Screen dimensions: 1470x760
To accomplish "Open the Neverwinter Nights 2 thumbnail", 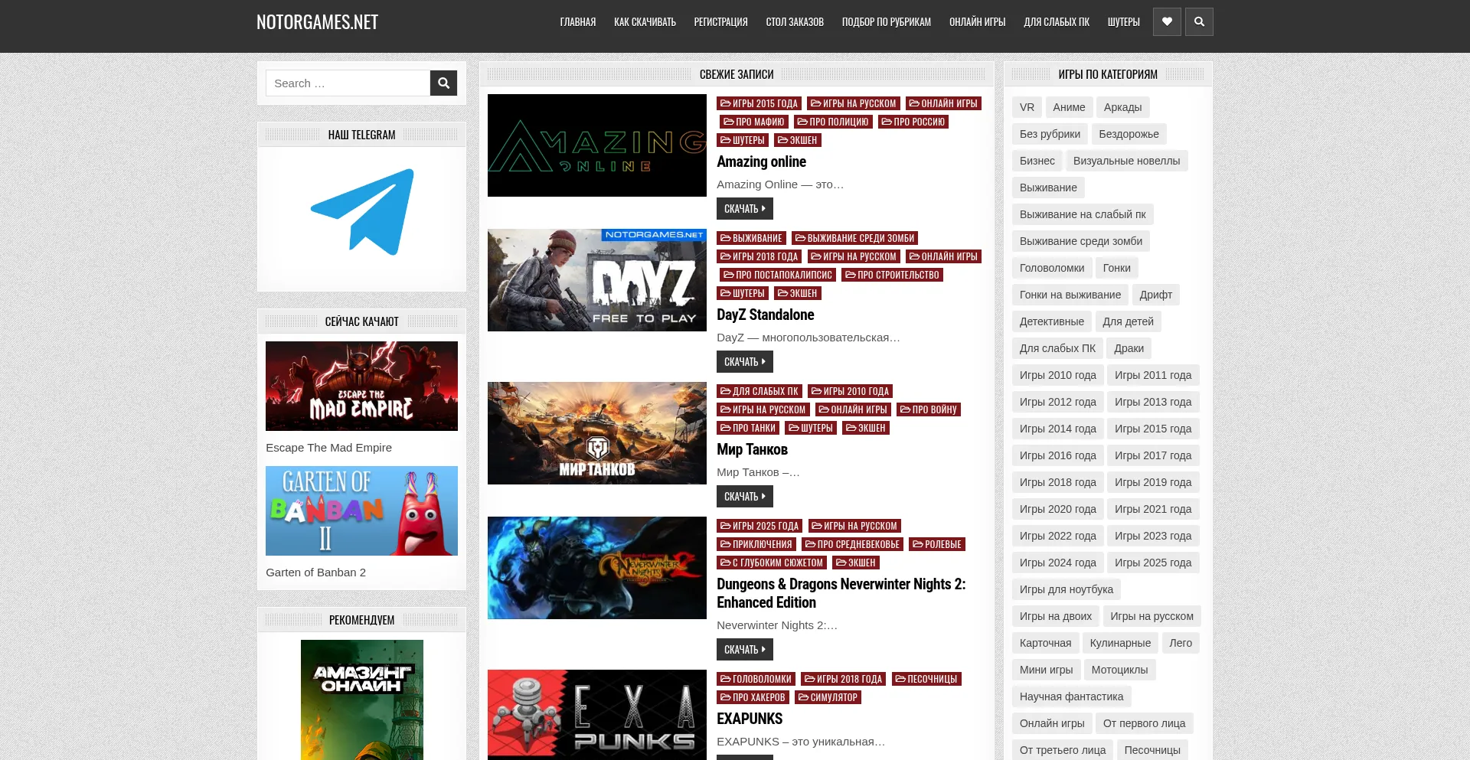I will pyautogui.click(x=597, y=568).
